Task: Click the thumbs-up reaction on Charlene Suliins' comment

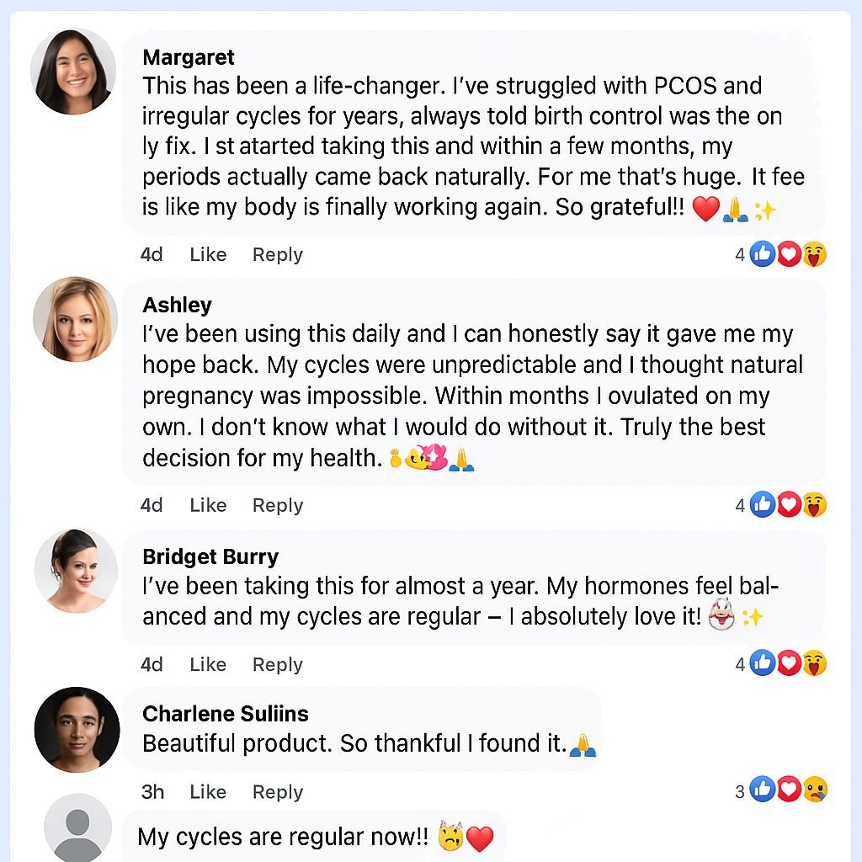Action: click(x=763, y=790)
